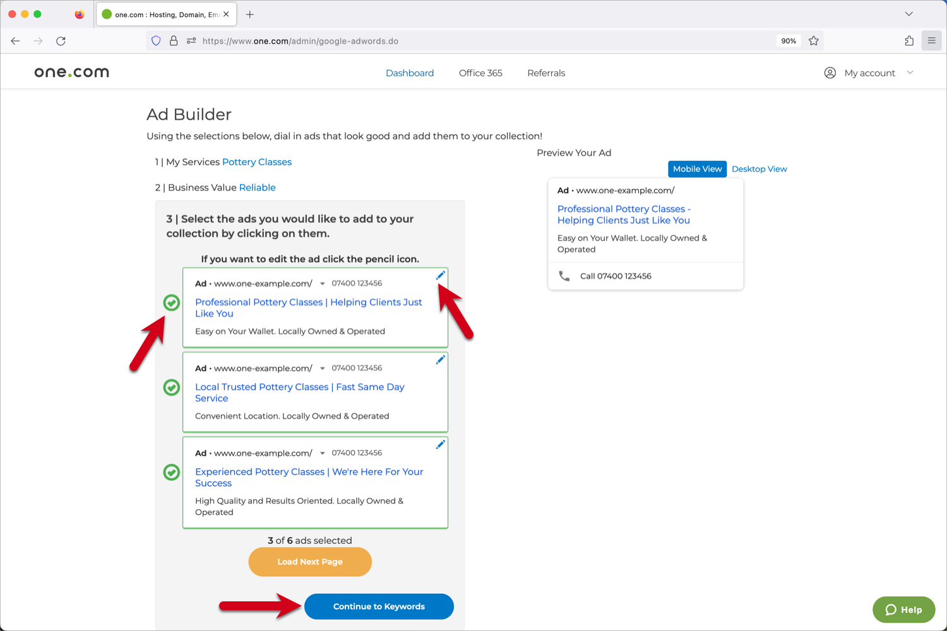Click the My account profile icon
Image resolution: width=947 pixels, height=631 pixels.
tap(830, 73)
